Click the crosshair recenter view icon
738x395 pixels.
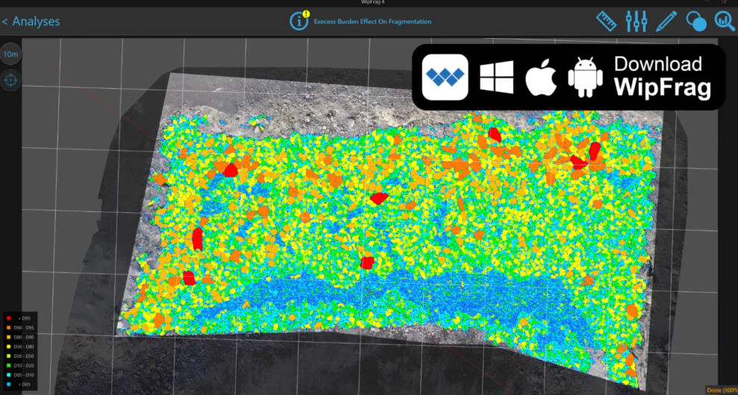pos(10,81)
